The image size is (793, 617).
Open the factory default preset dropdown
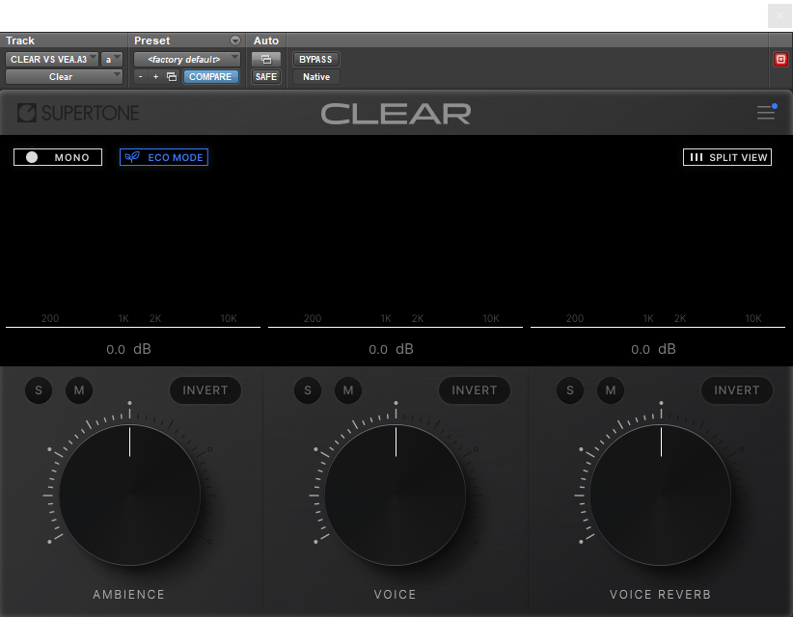pyautogui.click(x=186, y=60)
